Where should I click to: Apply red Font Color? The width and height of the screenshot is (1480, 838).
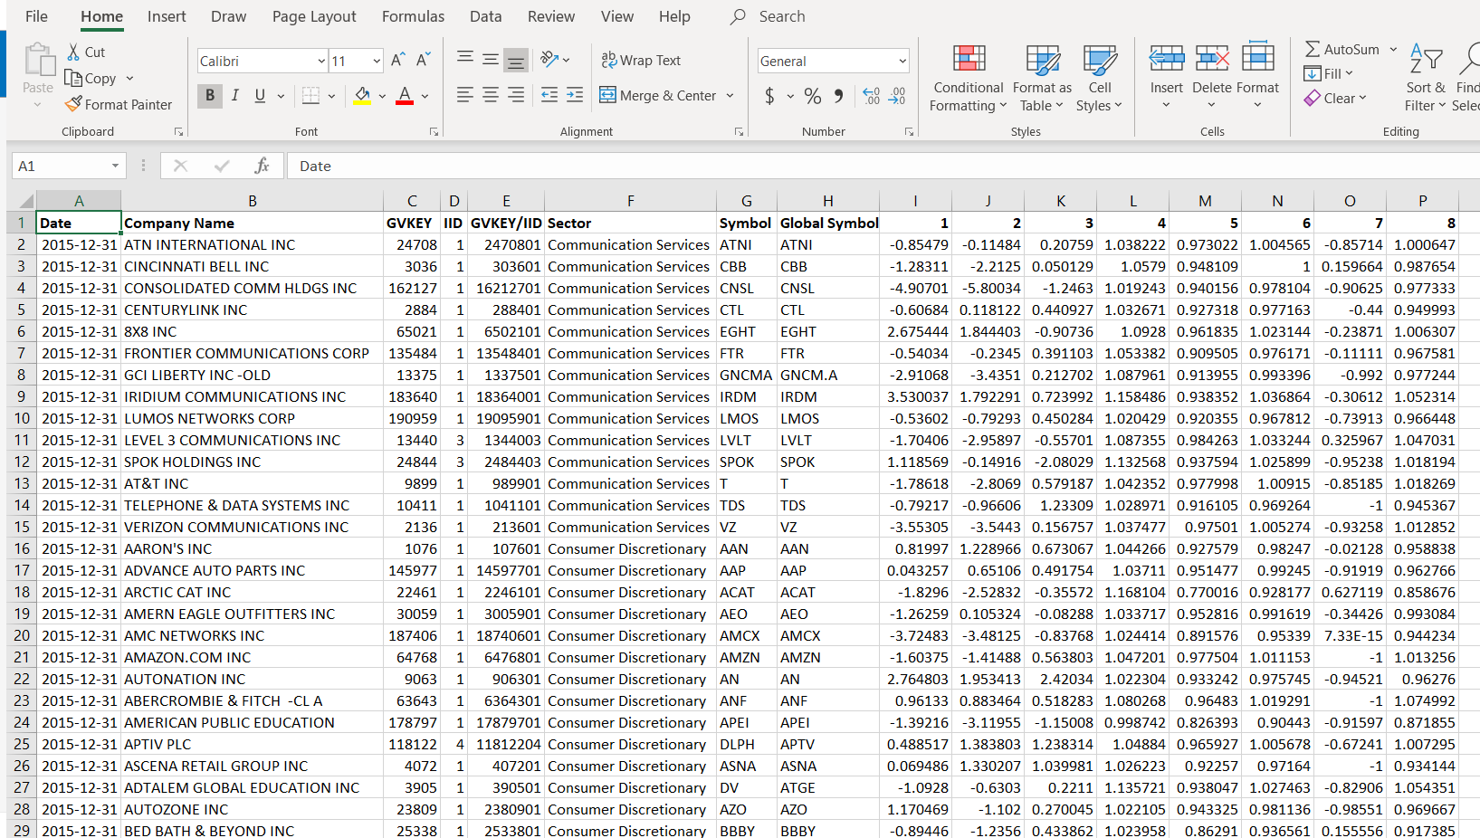click(405, 95)
